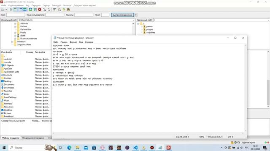Refresh the file and folder lists
This screenshot has width=270, height=151.
[30, 9]
